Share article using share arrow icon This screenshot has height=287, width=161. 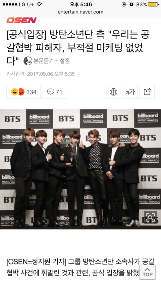point(147,92)
